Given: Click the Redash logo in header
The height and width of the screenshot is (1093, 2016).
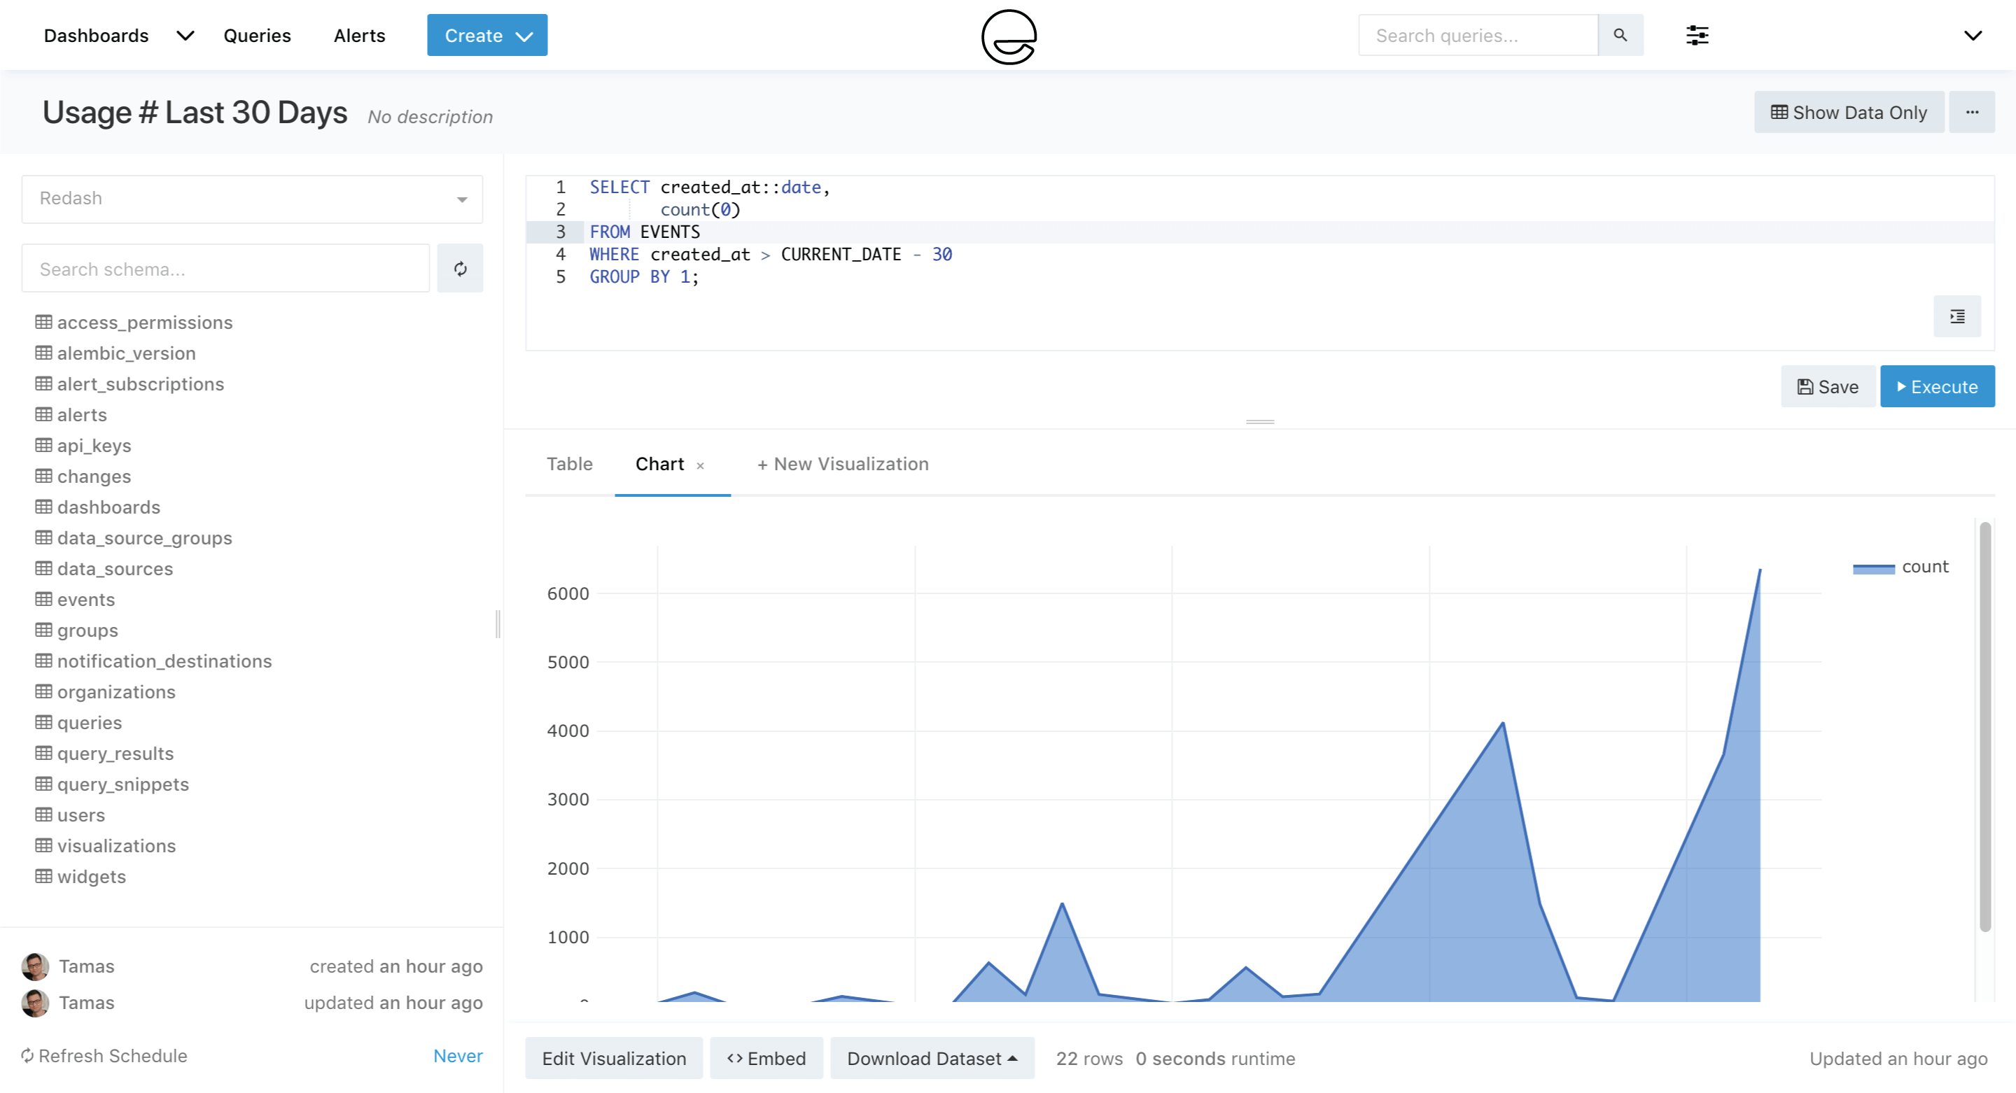Looking at the screenshot, I should tap(1008, 36).
